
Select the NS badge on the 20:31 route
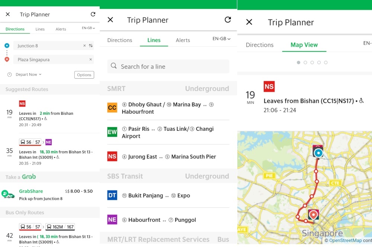point(22,104)
